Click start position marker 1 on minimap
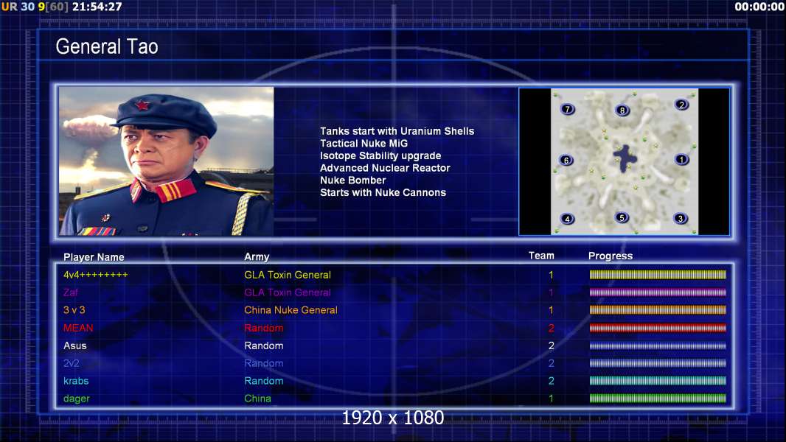Viewport: 786px width, 442px height. coord(681,160)
